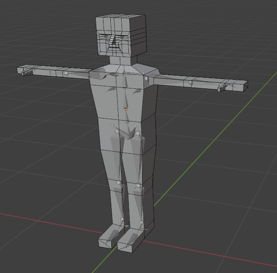
Task: Select the knee joint sphere on the screen-left leg
Action: [x=119, y=182]
